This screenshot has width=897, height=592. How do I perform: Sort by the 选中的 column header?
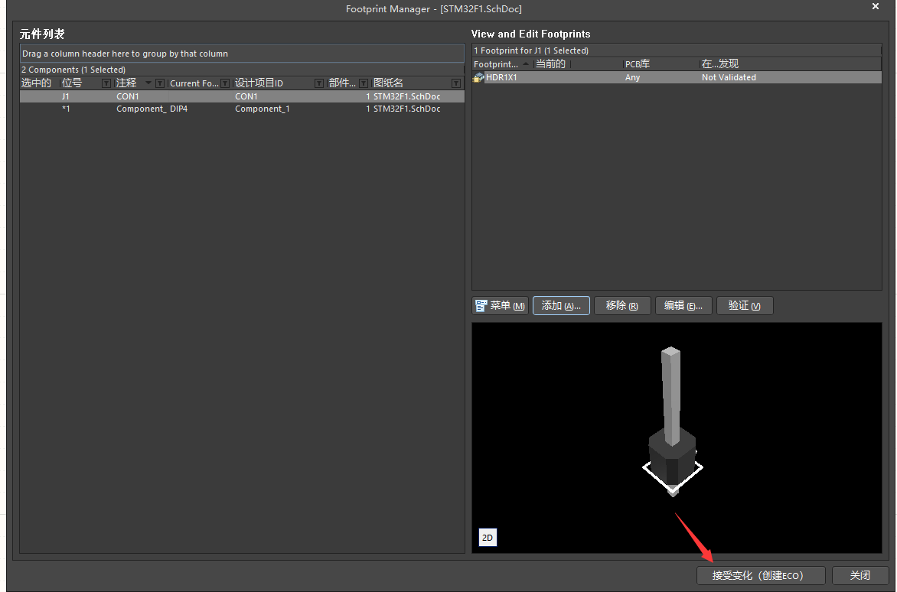(37, 83)
